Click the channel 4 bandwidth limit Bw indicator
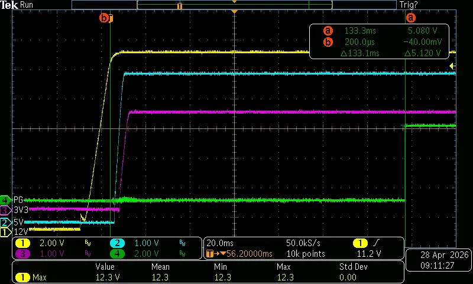Screen dimensions: 473x284 (x=182, y=254)
